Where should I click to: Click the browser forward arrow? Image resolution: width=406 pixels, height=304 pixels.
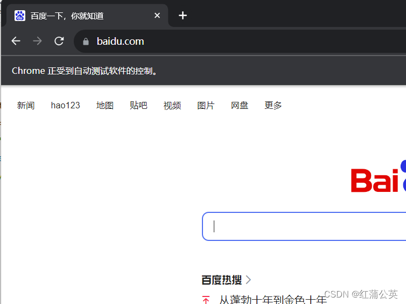click(x=38, y=41)
